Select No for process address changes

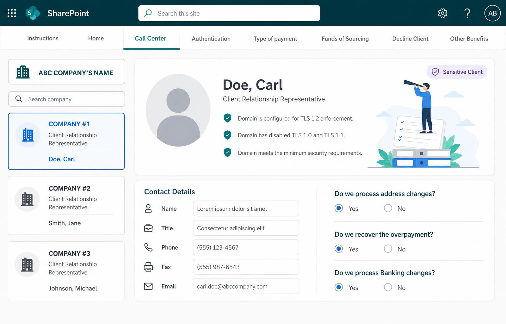click(x=388, y=208)
